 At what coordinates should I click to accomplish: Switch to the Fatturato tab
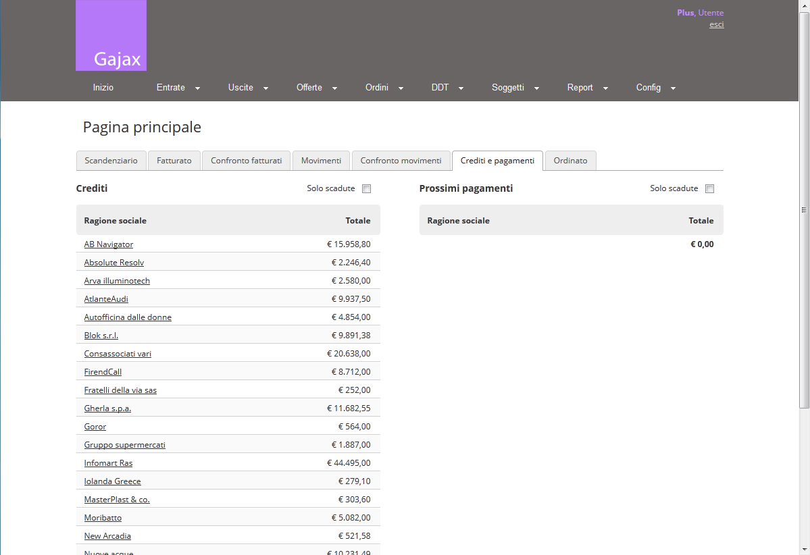click(x=174, y=161)
